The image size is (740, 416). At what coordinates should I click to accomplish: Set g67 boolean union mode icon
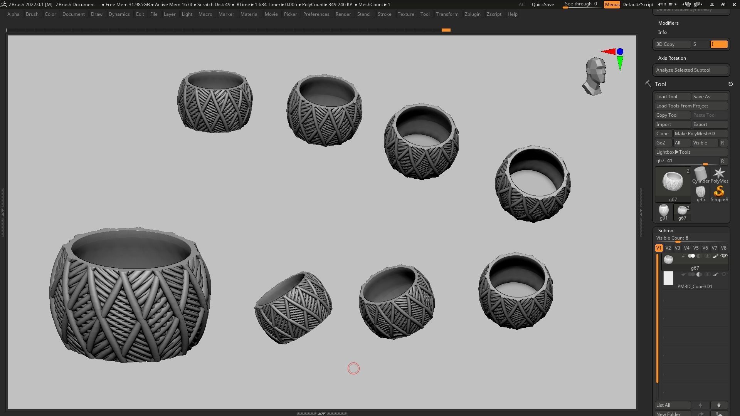pyautogui.click(x=691, y=256)
